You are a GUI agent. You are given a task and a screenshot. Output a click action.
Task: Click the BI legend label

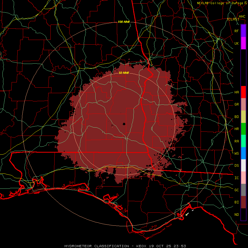click(x=236, y=202)
